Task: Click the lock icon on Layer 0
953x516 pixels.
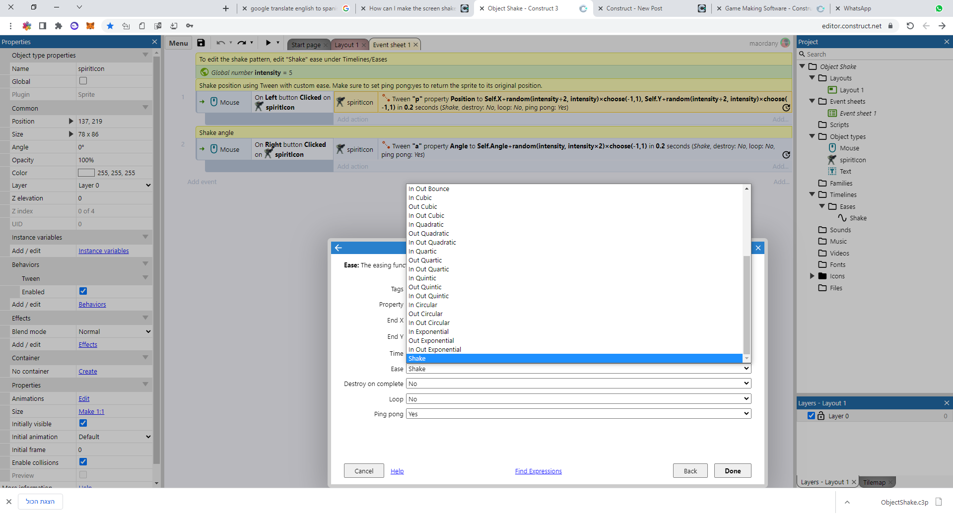Action: click(x=821, y=416)
